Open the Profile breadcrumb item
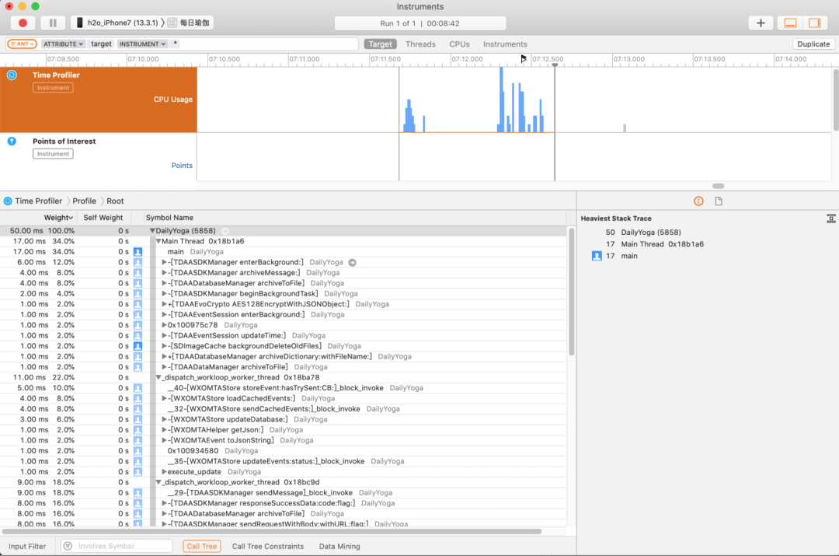The image size is (839, 556). (85, 201)
